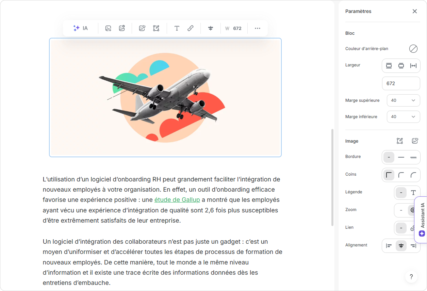Screen dimensions: 427x291
Task: Select right alignment in Alignement row
Action: tap(413, 246)
